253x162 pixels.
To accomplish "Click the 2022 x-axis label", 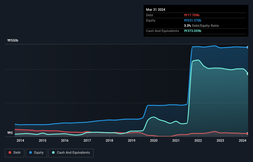I will coord(198,140).
